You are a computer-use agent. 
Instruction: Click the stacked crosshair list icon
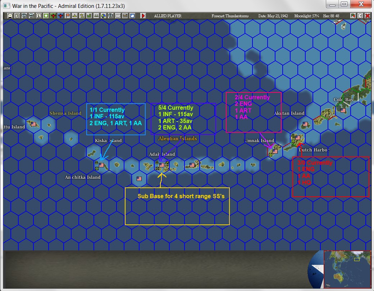pyautogui.click(x=24, y=16)
